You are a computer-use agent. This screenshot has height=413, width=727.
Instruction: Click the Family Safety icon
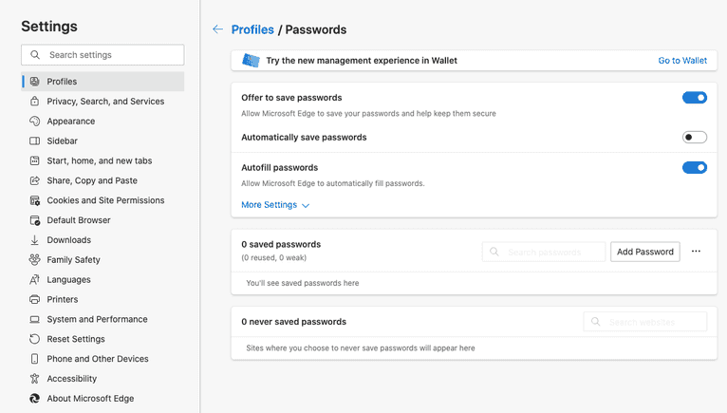35,260
